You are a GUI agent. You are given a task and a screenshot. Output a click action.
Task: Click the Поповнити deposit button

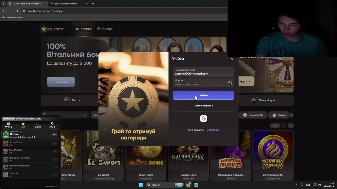pos(61,82)
